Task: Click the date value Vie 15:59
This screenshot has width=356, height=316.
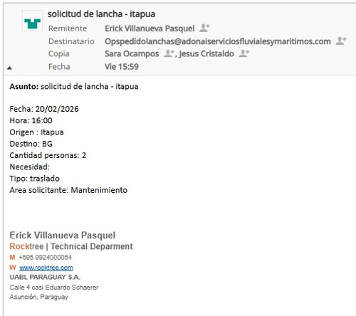Action: [122, 67]
